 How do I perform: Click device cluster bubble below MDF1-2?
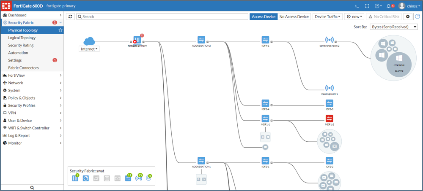coord(330,141)
